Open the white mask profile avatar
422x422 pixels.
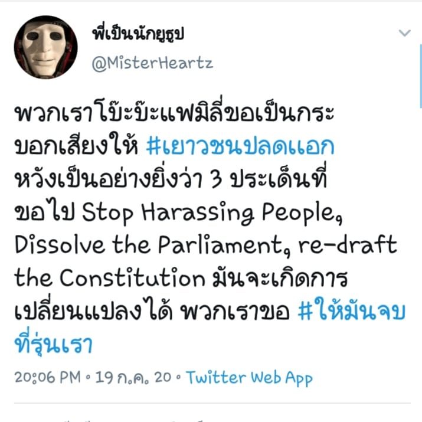point(46,47)
